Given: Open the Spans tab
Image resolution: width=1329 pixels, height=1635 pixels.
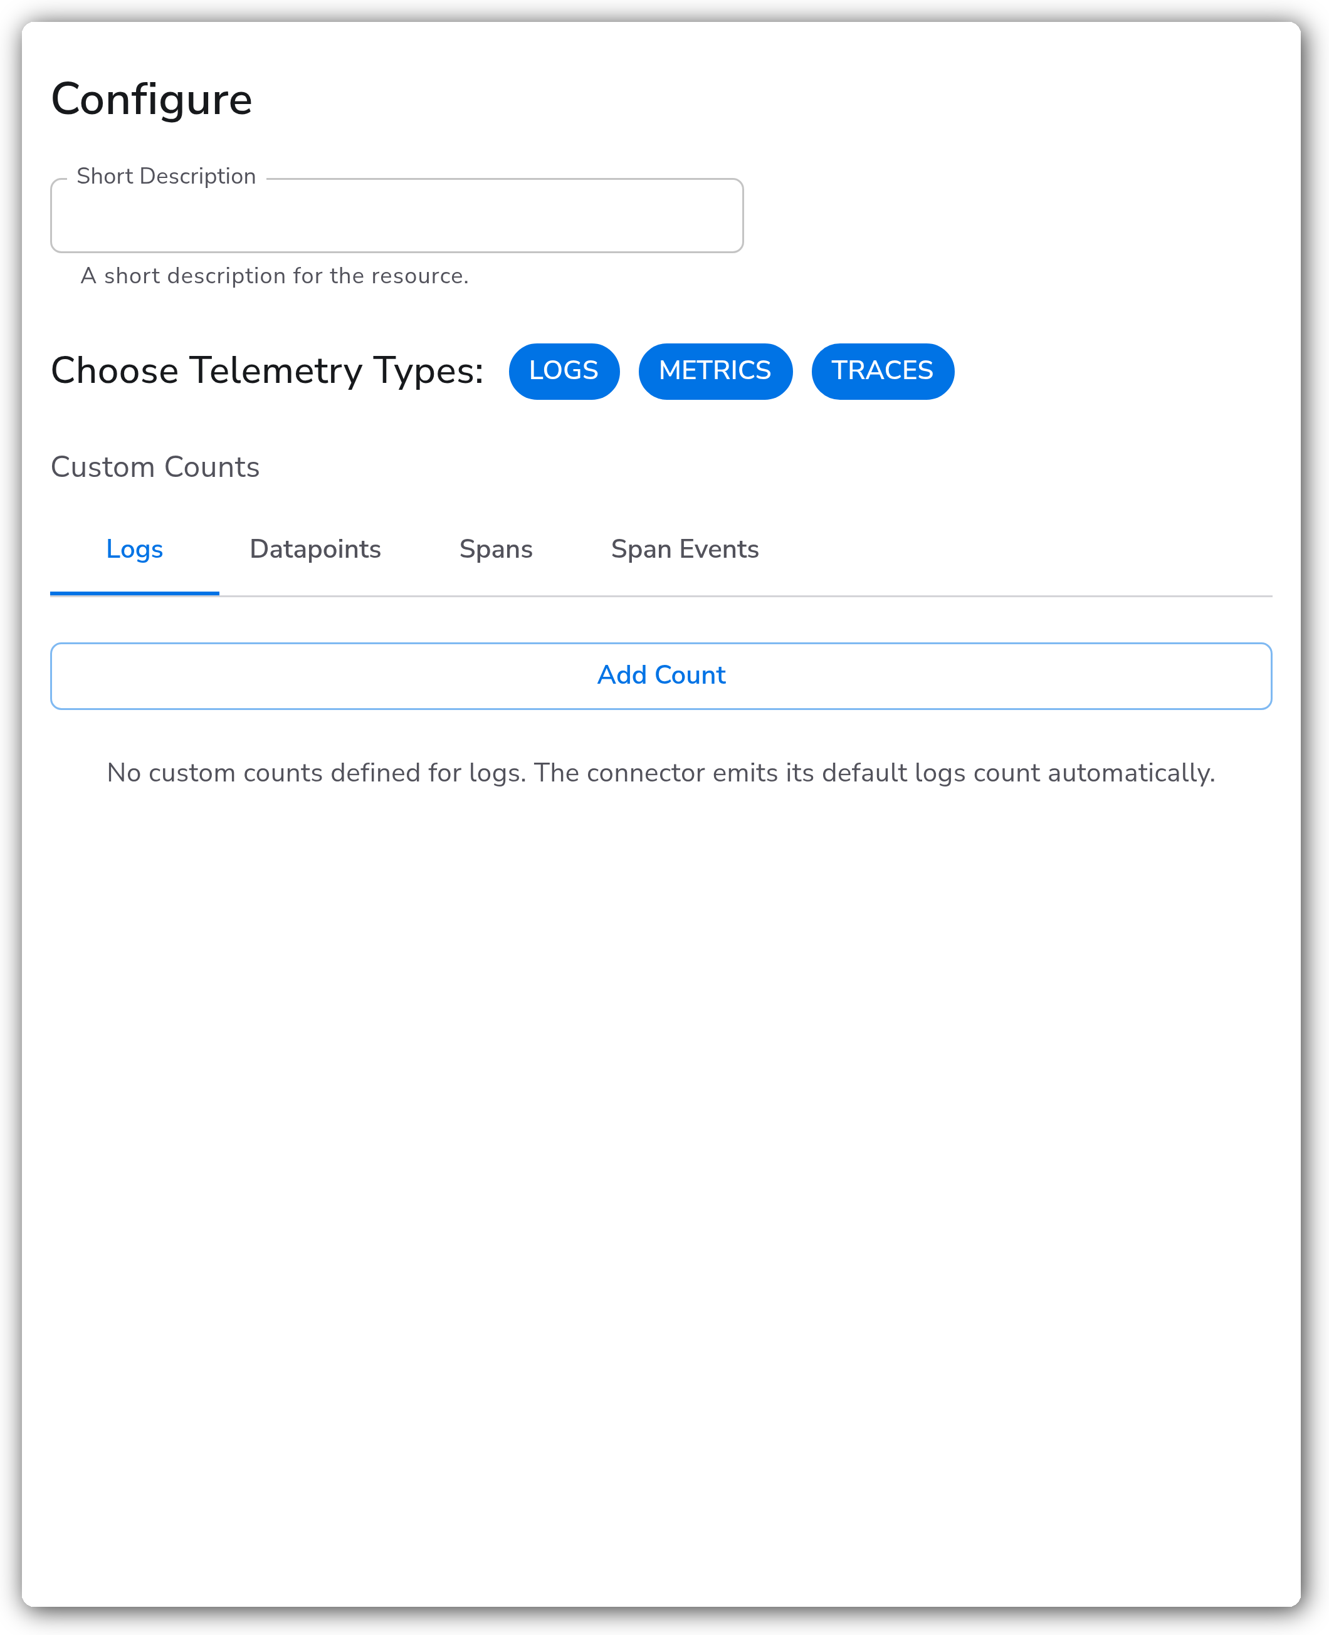Looking at the screenshot, I should pos(495,550).
